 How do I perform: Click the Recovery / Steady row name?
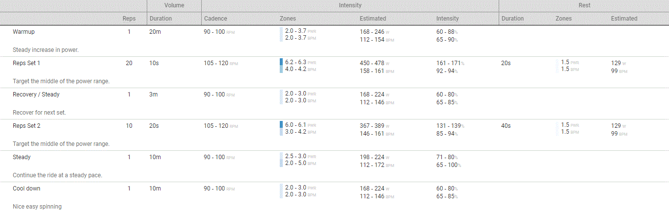pos(36,95)
